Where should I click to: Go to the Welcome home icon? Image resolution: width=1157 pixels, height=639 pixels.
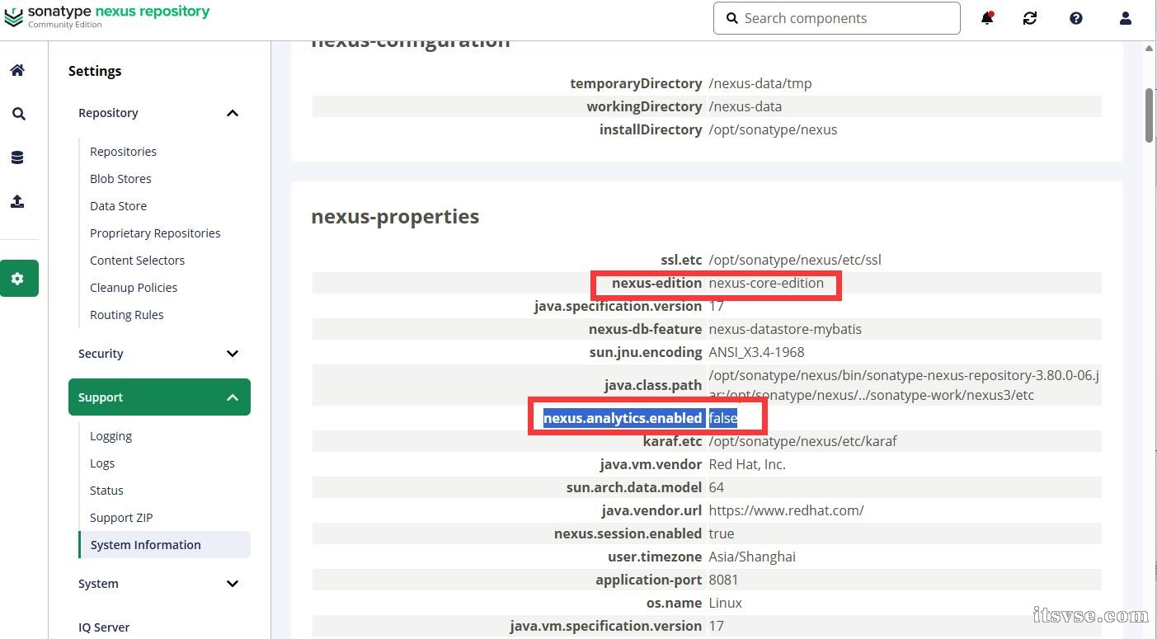[17, 70]
